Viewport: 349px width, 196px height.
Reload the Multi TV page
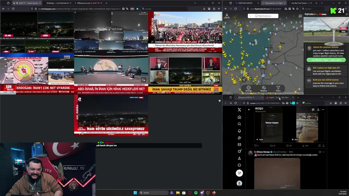click(x=13, y=9)
